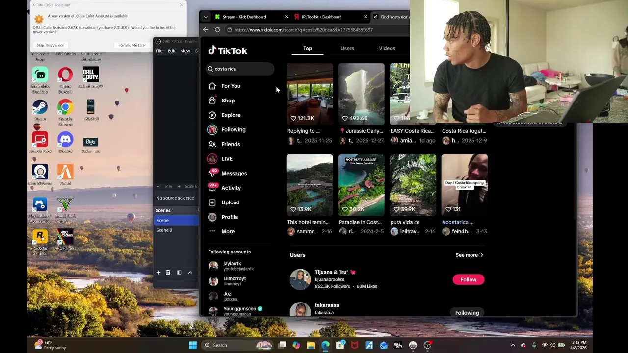Zoom out the OBS preview

(x=157, y=186)
